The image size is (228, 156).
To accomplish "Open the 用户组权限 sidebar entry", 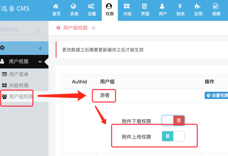I will point(24,97).
